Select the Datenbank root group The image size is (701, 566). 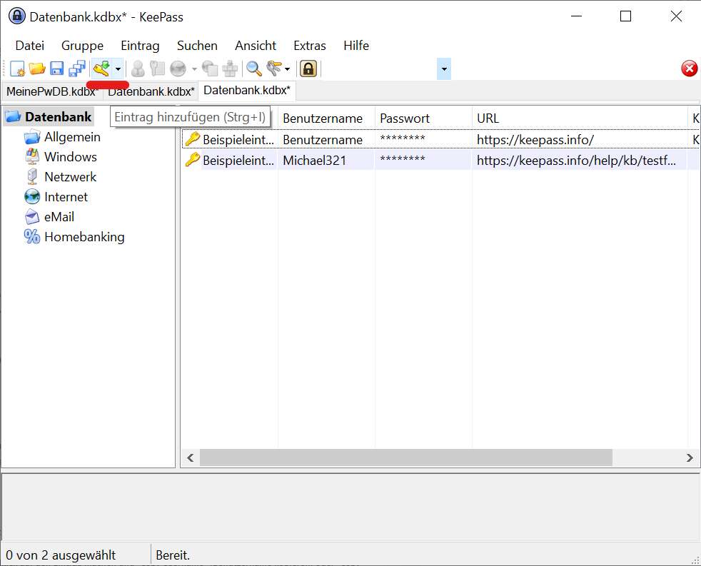58,116
